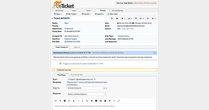Viewport: 209px width, 110px height.
Task: Open the Reply To recipients dropdown
Action: click(86, 88)
